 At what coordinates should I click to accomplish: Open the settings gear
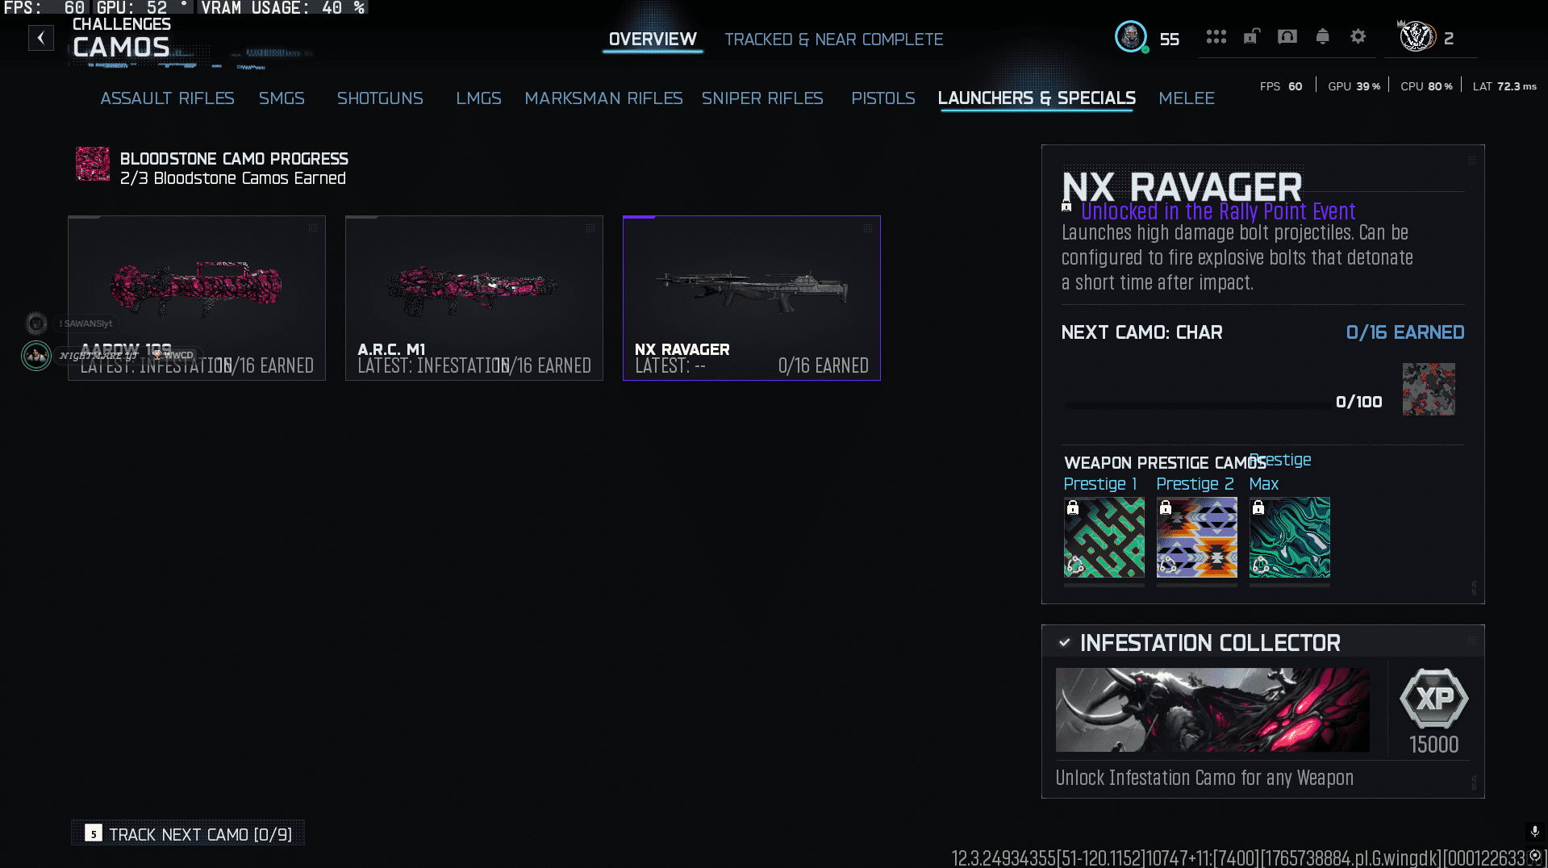1358,37
